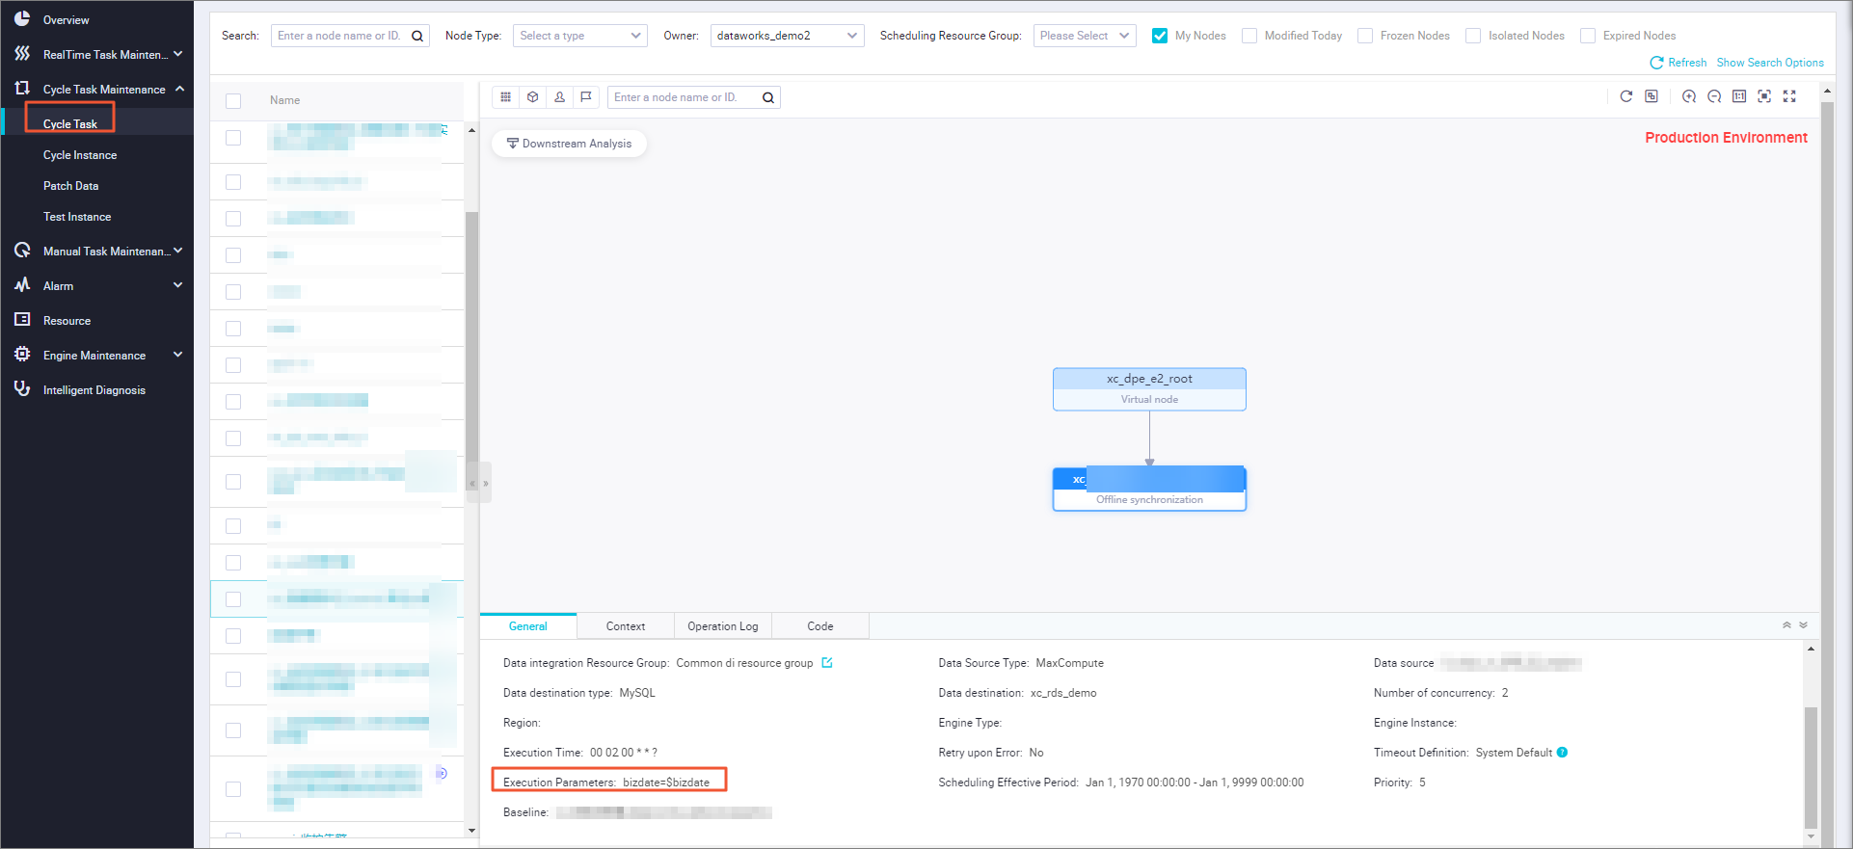
Task: Click the Intelligent Diagnosis stethoscope icon
Action: (x=21, y=389)
